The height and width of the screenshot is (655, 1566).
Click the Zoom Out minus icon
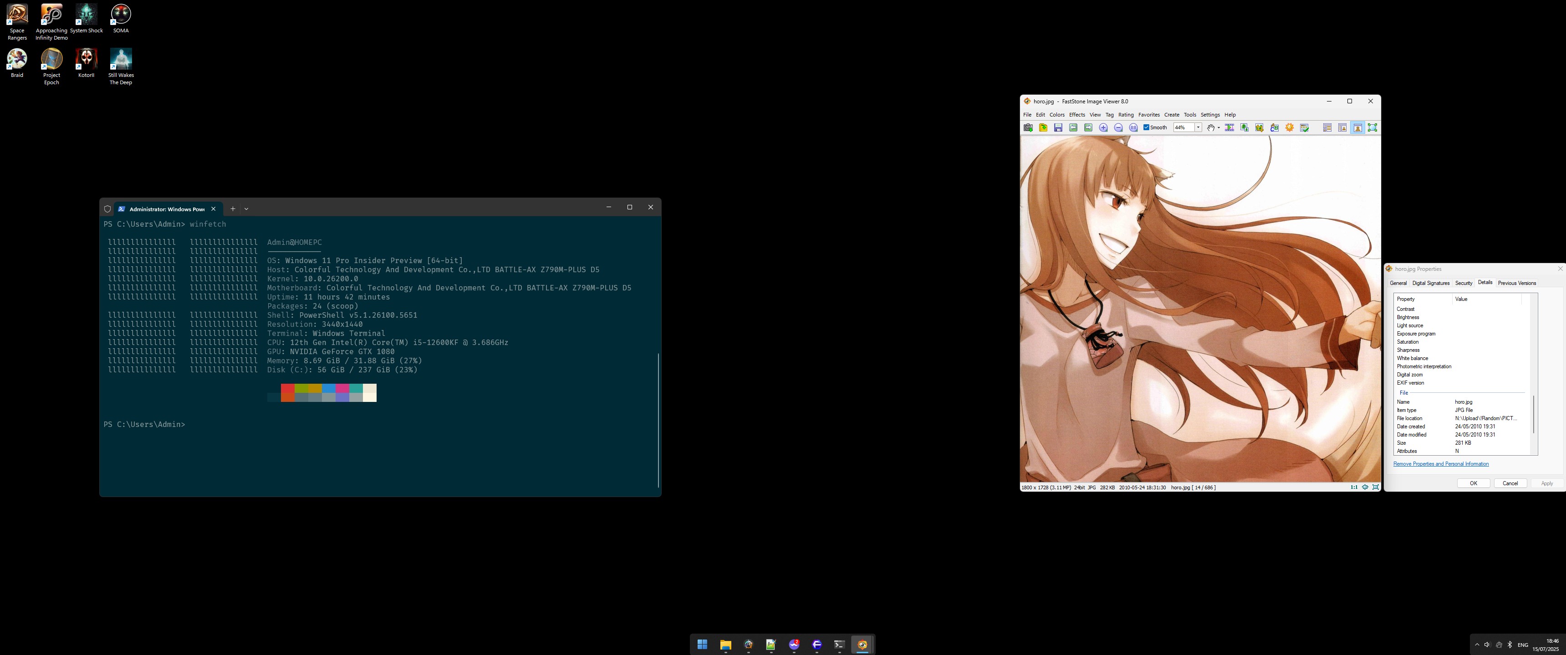[1118, 127]
